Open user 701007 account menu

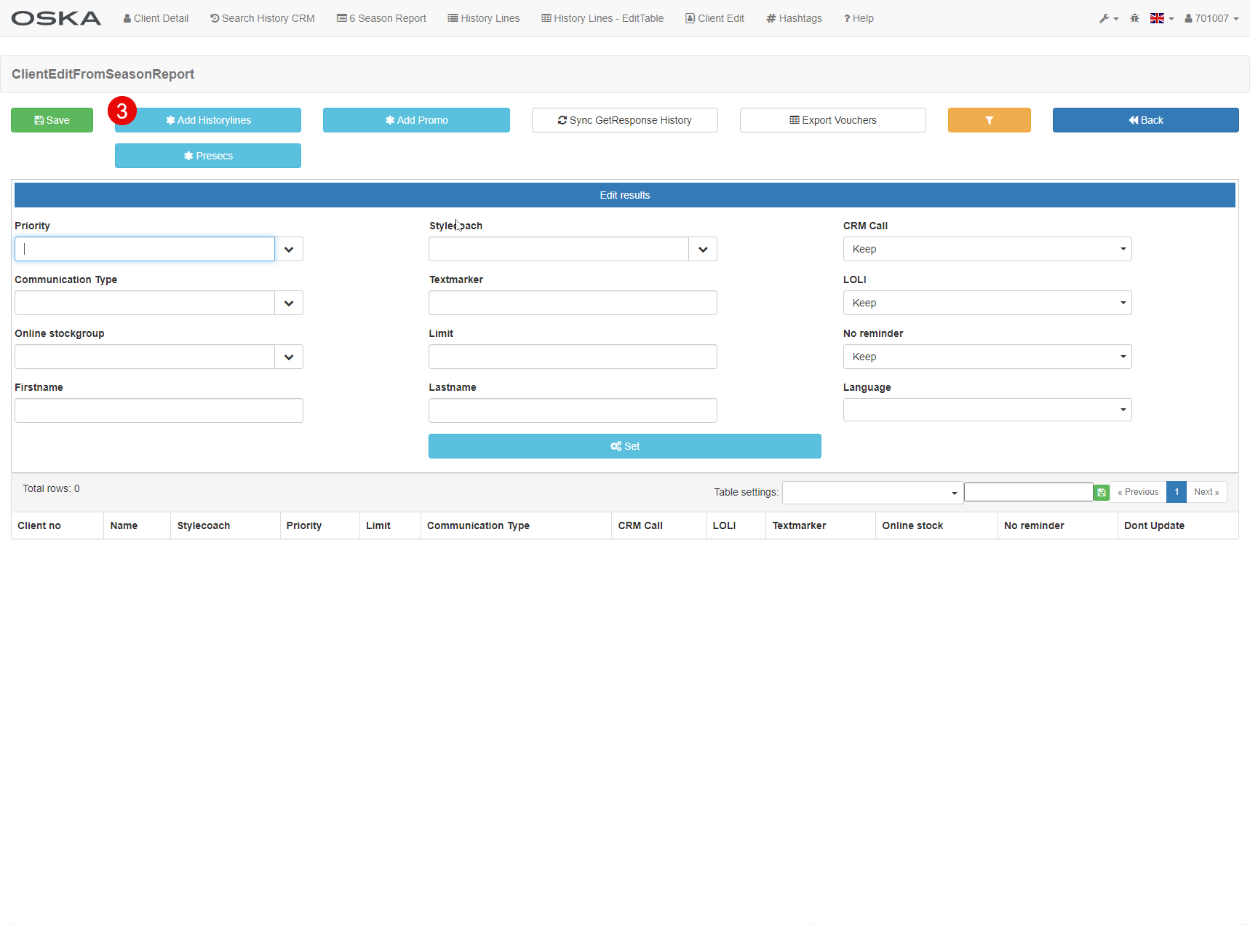[1211, 18]
